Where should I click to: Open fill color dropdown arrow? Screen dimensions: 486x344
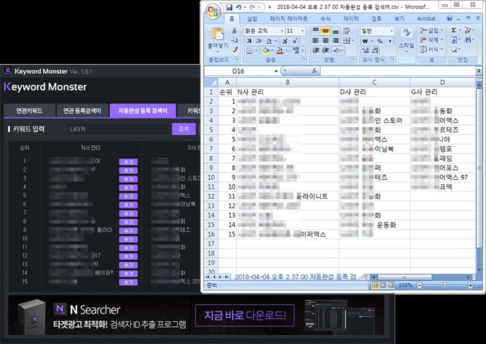click(x=272, y=50)
